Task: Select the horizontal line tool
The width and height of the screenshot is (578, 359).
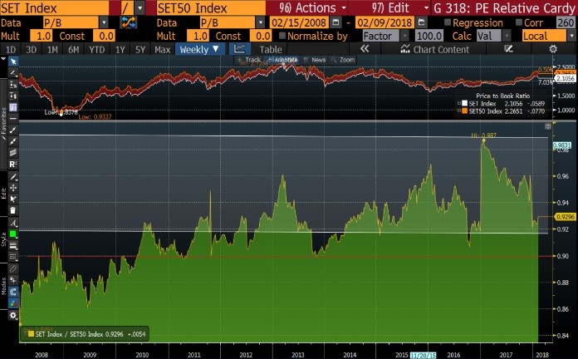Action: point(13,119)
